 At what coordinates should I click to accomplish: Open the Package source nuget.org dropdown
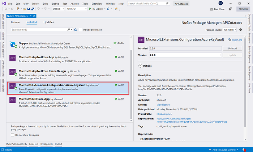(x=230, y=30)
